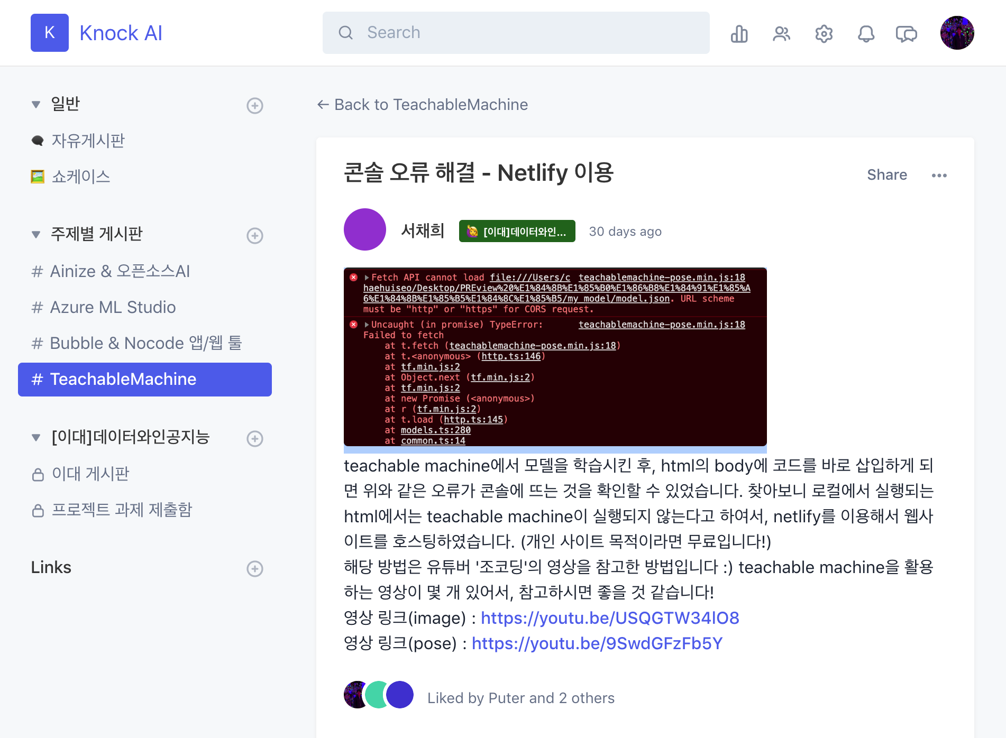The height and width of the screenshot is (738, 1006).
Task: Open the Azure ML Studio channel
Action: pyautogui.click(x=104, y=307)
